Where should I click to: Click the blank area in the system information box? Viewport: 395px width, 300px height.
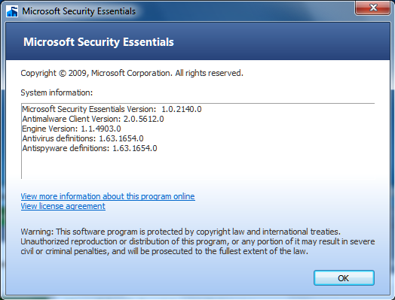pos(197,166)
